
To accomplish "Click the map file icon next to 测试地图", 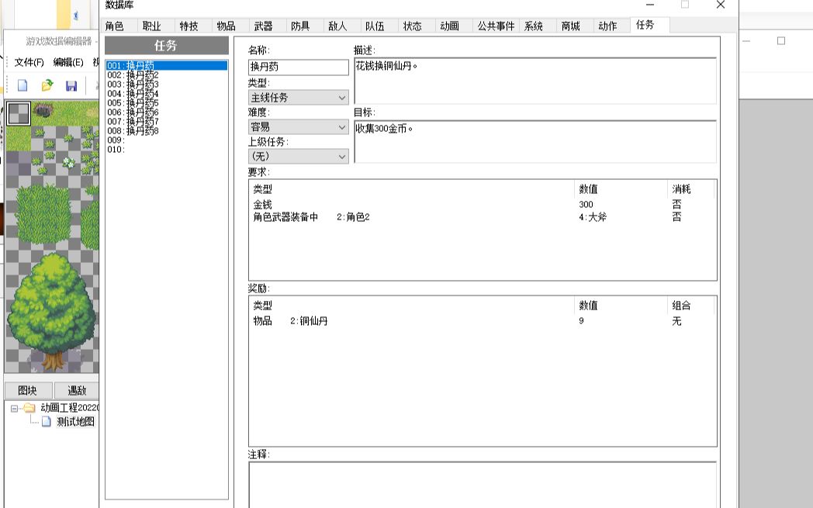I will [45, 421].
